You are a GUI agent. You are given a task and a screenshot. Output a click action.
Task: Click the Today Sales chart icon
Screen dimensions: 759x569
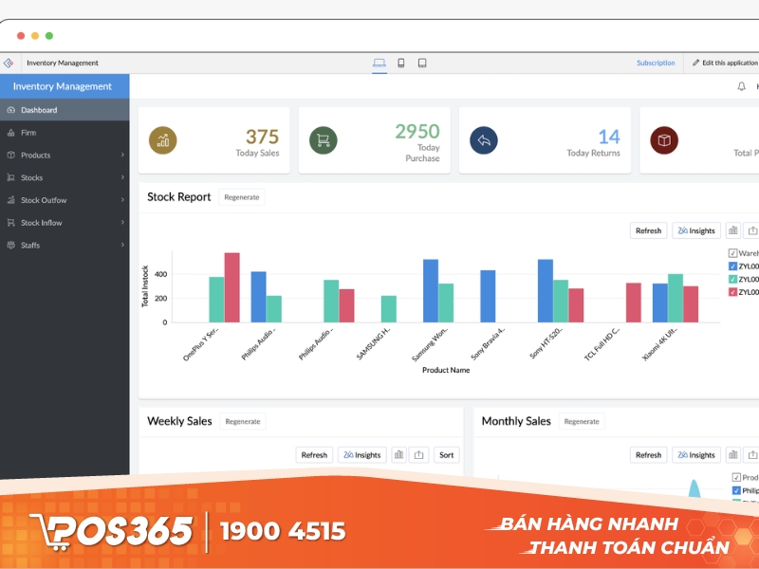(x=162, y=140)
